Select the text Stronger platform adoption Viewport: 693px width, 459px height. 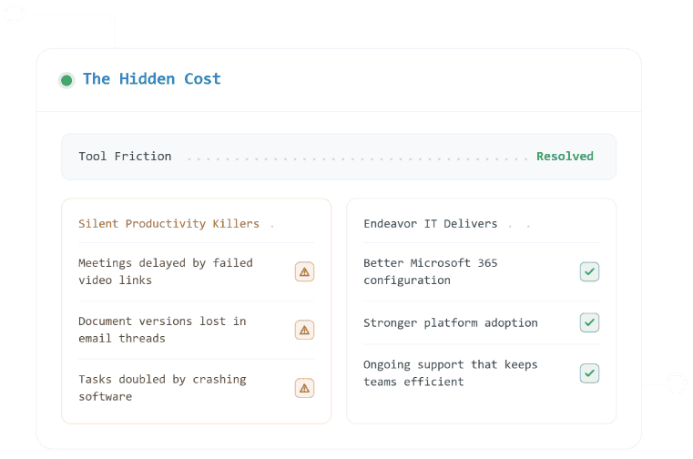(x=451, y=322)
